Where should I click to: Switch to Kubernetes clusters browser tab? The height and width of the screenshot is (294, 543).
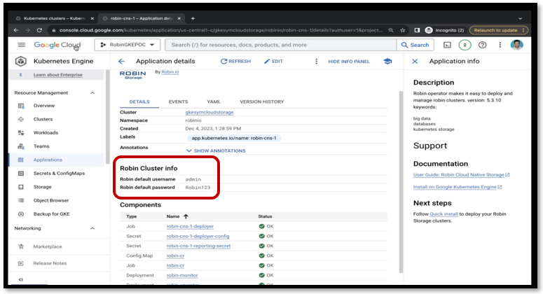55,18
